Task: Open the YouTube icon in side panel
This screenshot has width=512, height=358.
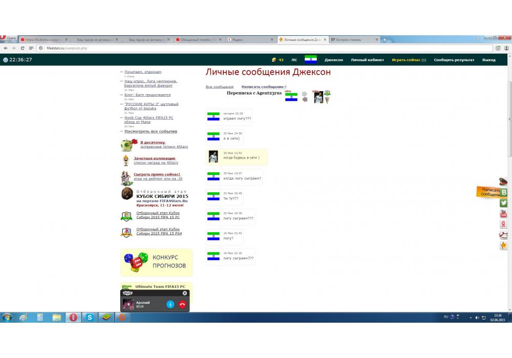Action: click(x=504, y=214)
